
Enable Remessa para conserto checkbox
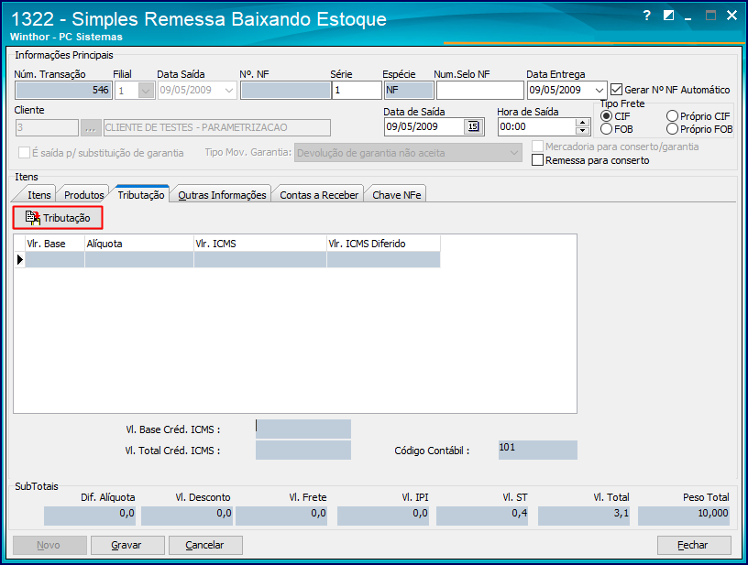point(537,160)
